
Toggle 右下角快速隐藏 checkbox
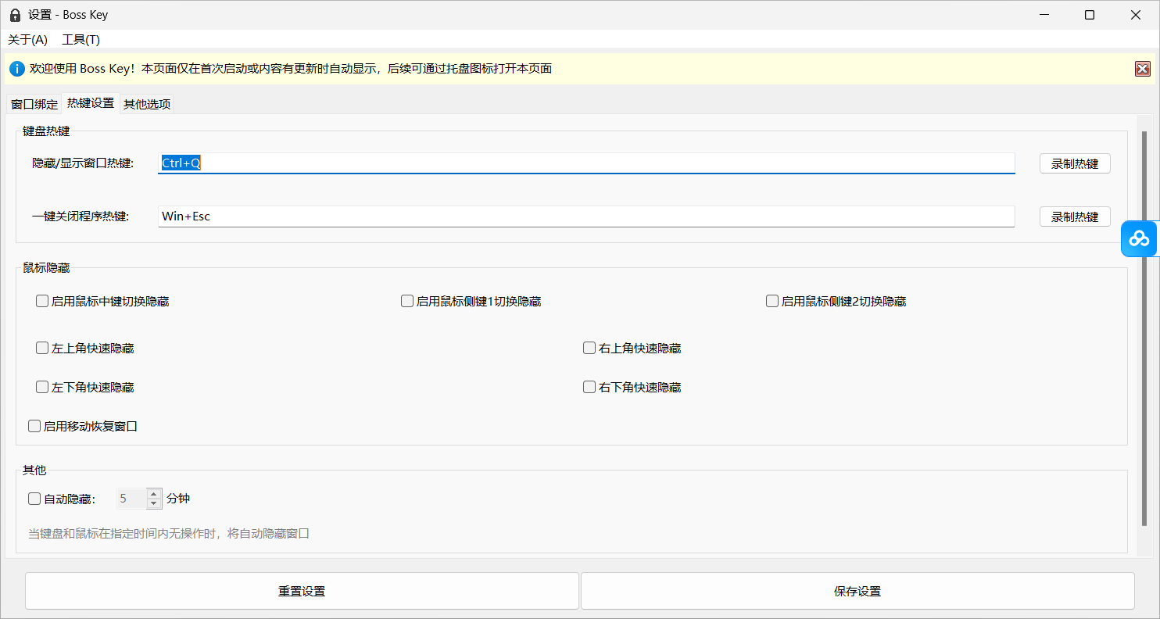click(x=589, y=387)
